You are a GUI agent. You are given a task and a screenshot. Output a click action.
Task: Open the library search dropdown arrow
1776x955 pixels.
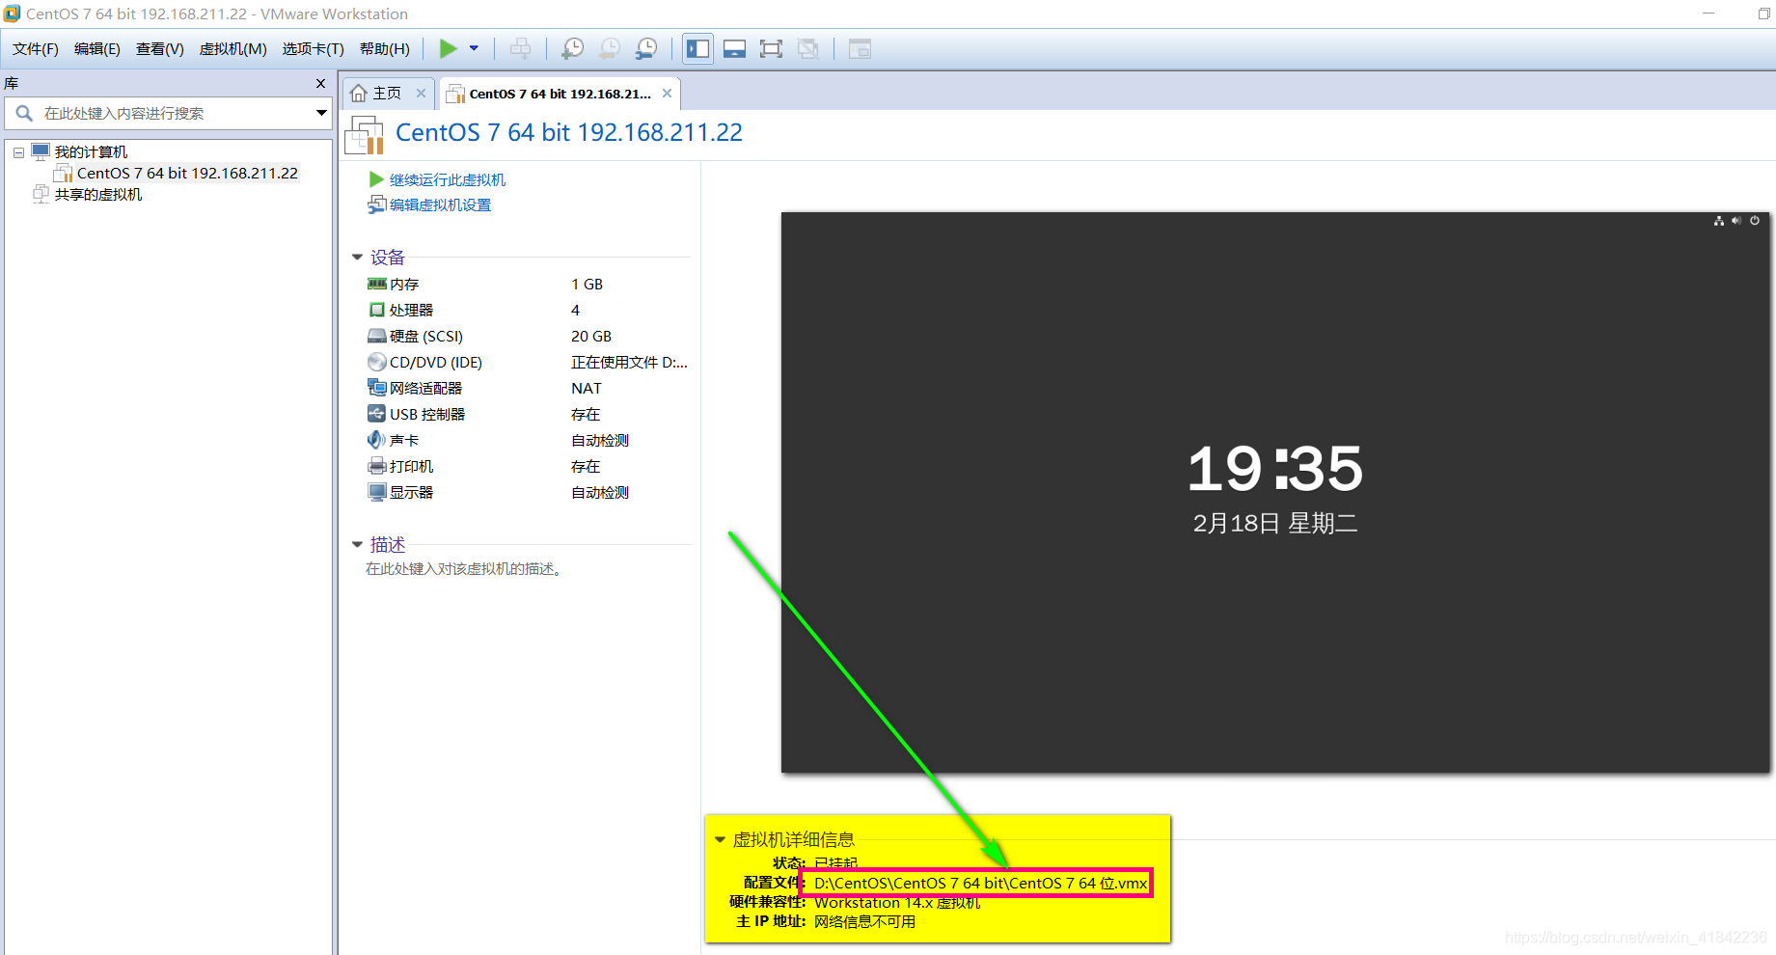(321, 113)
